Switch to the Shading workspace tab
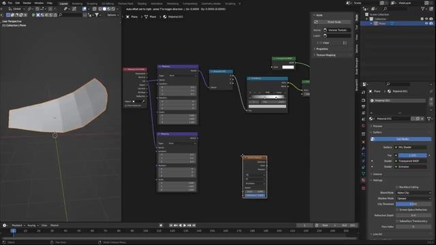The width and height of the screenshot is (436, 245). pyautogui.click(x=142, y=3)
